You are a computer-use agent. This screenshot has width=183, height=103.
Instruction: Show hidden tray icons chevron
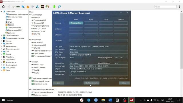pos(141,100)
